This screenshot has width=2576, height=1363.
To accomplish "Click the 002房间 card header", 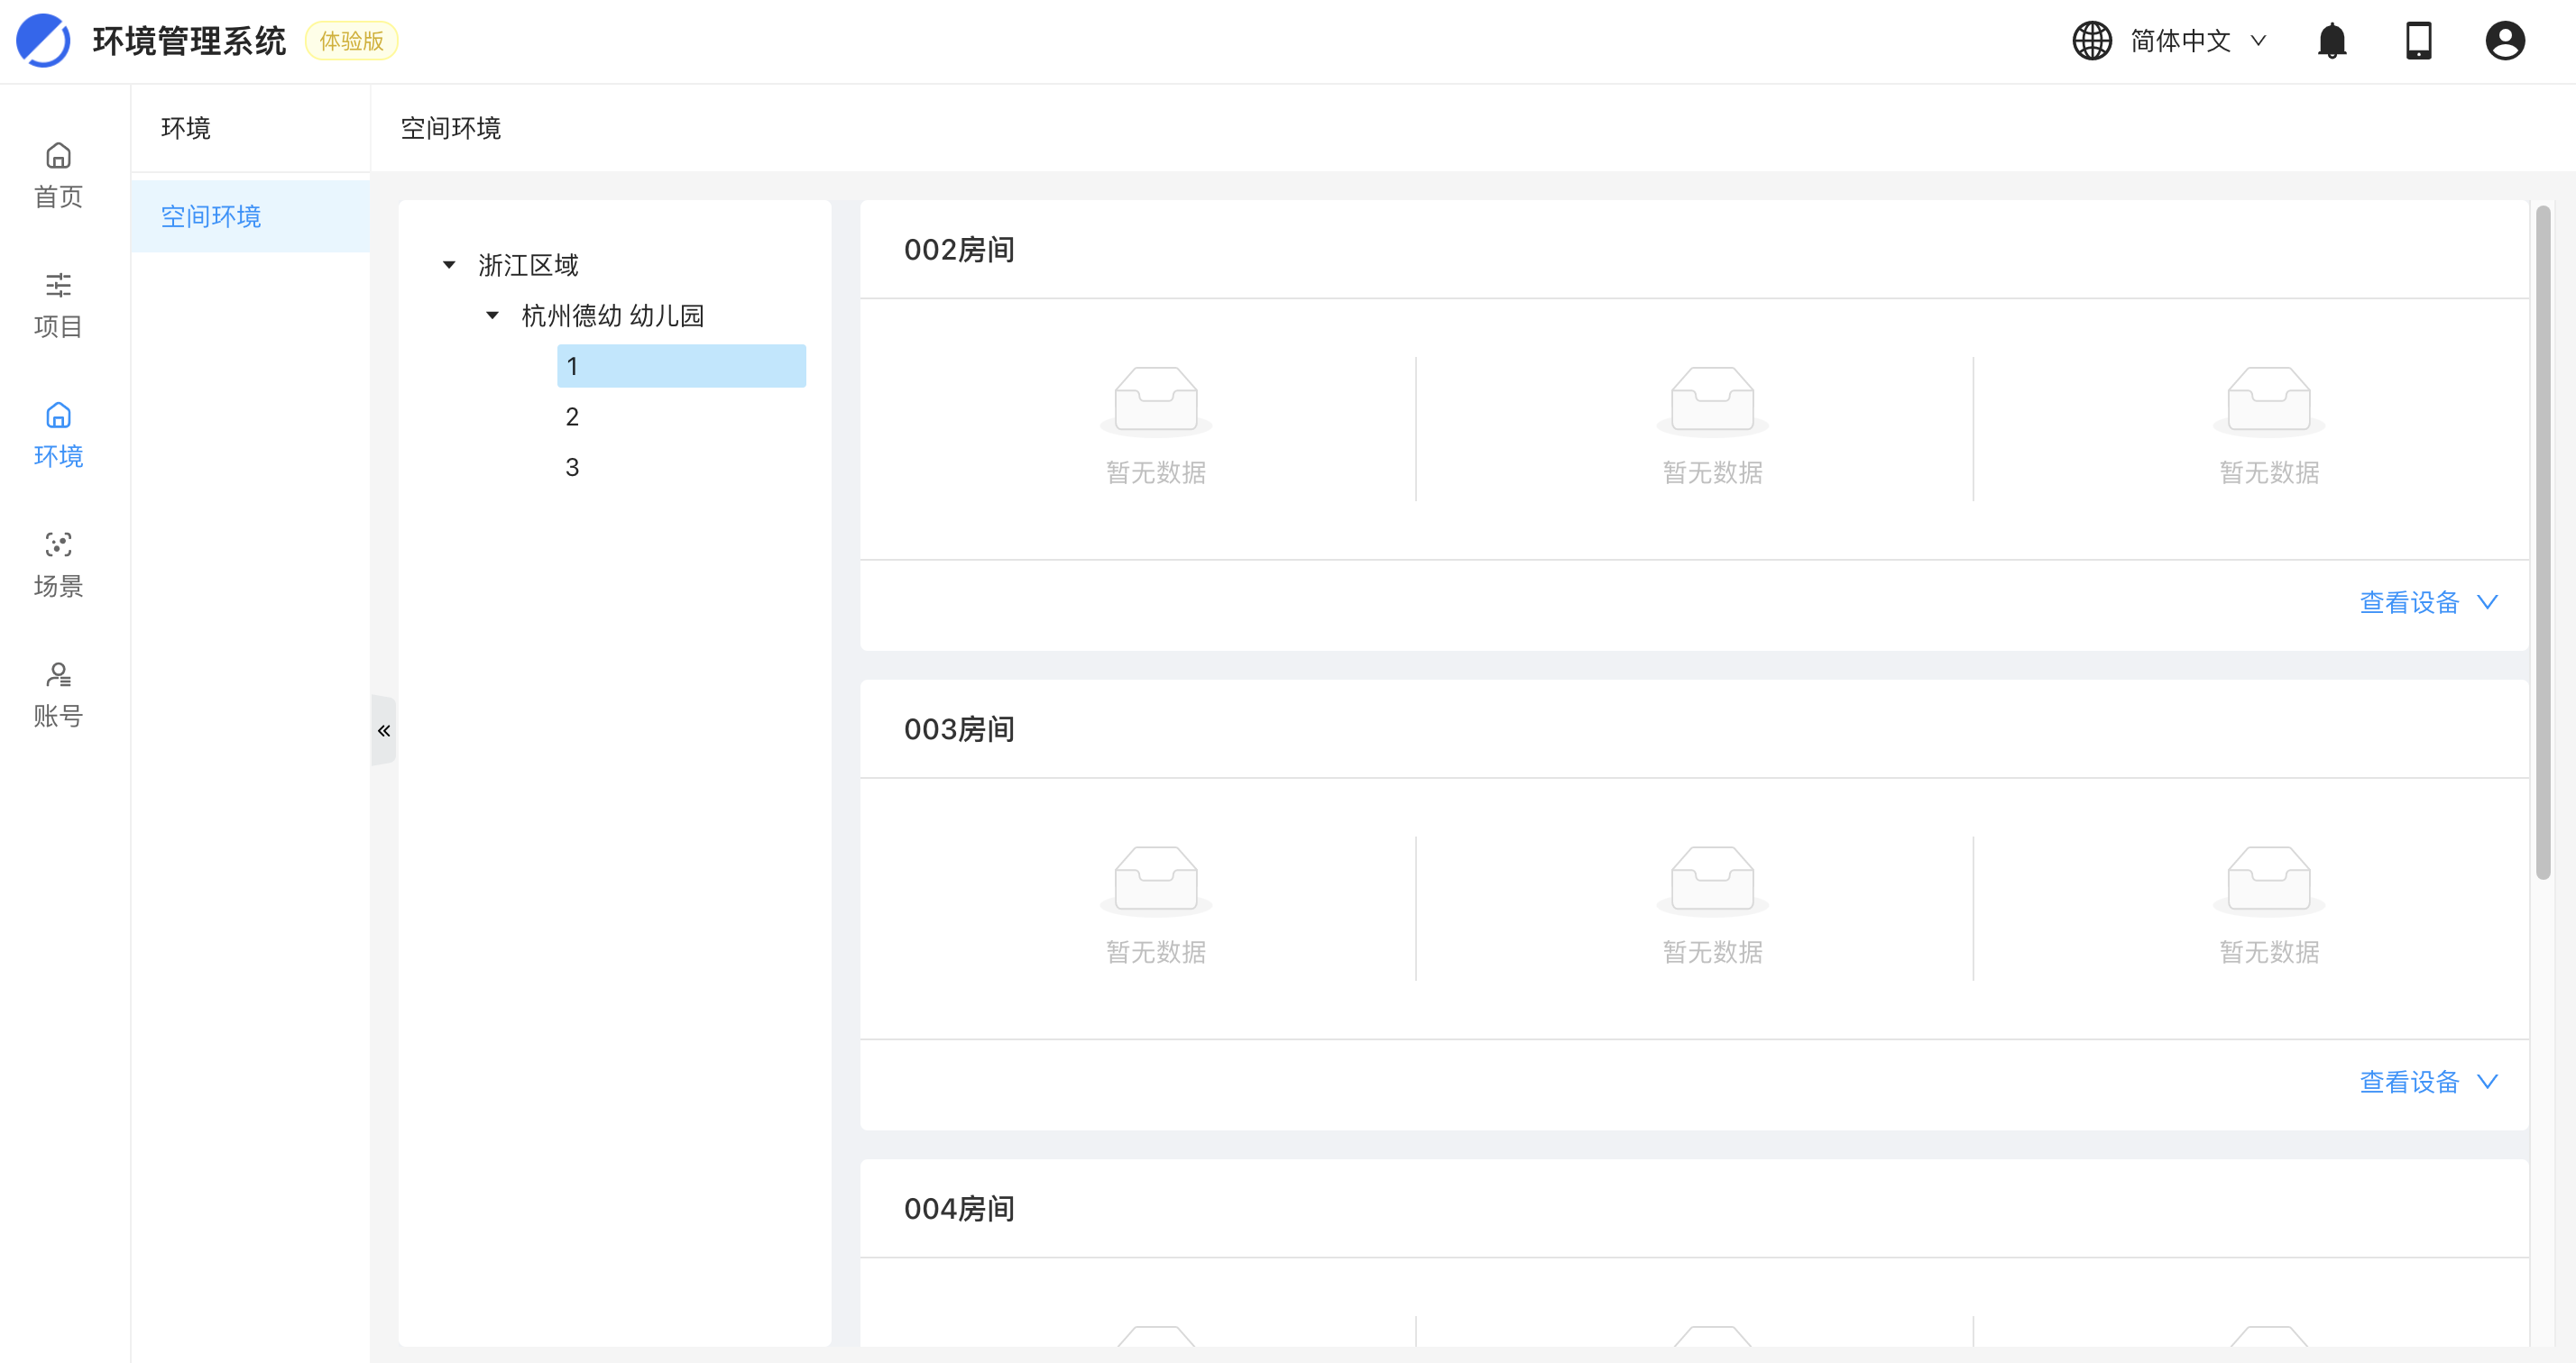I will click(x=1694, y=250).
